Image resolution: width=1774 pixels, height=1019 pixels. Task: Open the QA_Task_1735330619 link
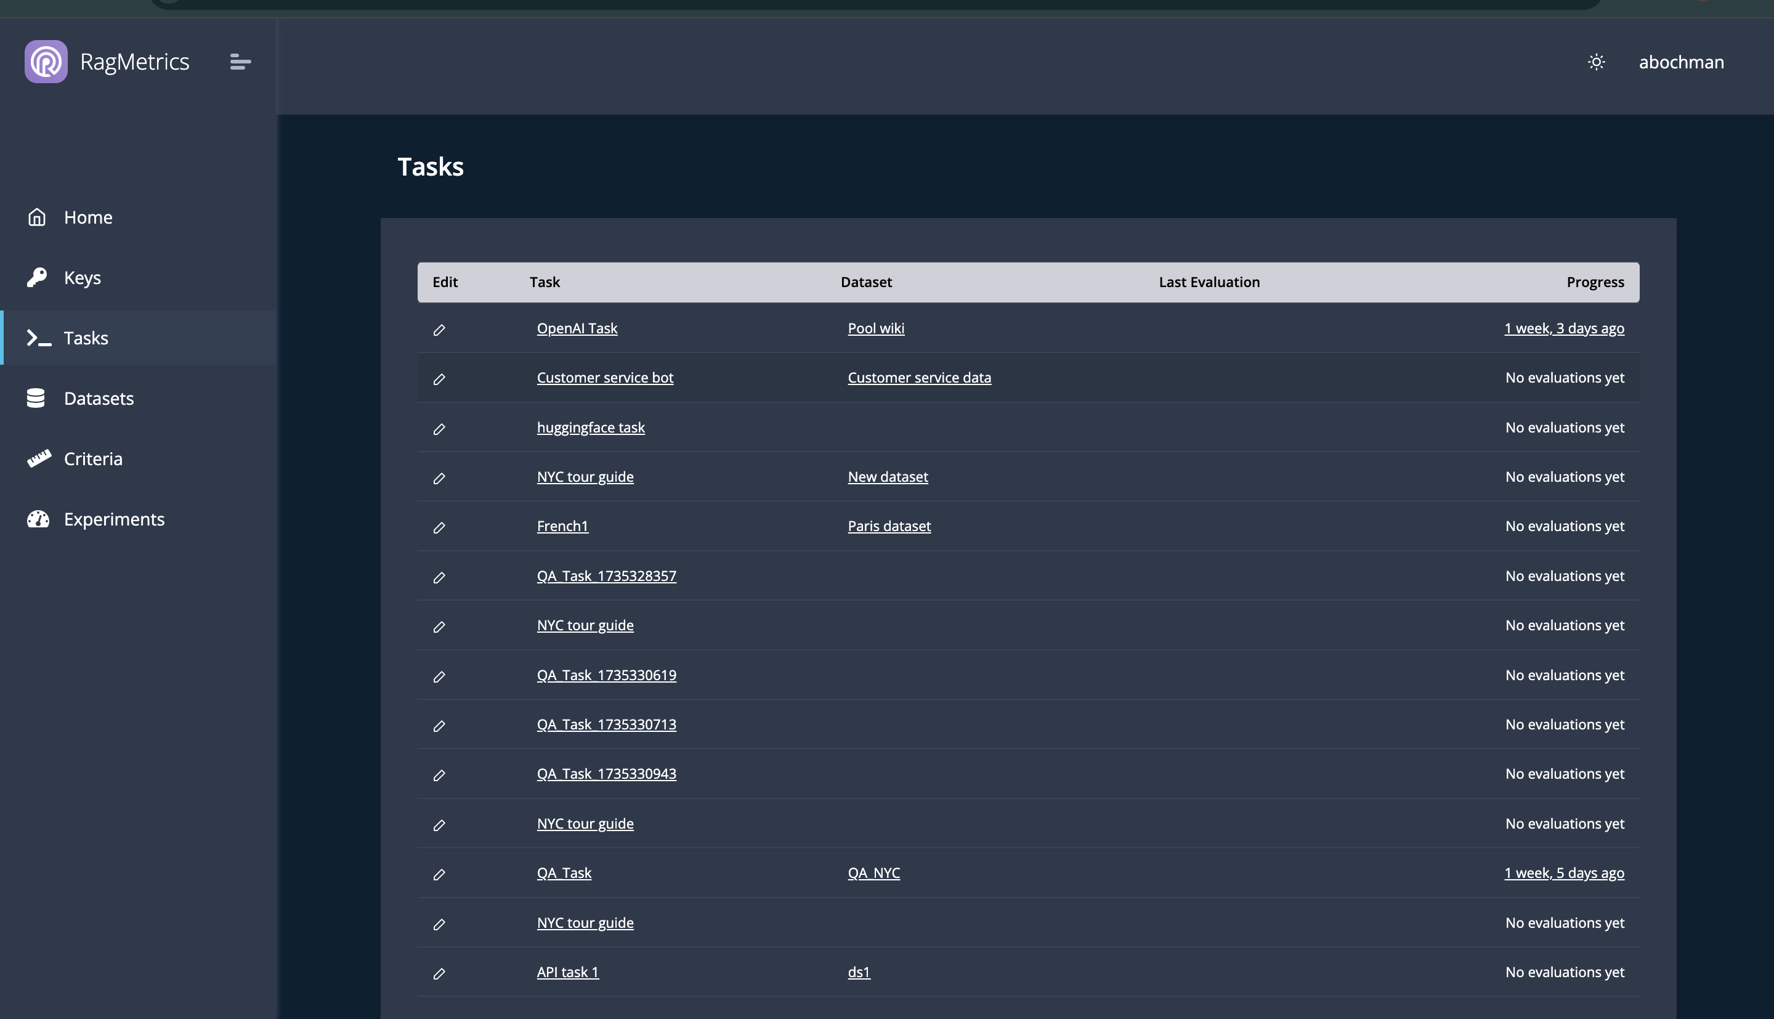tap(607, 675)
